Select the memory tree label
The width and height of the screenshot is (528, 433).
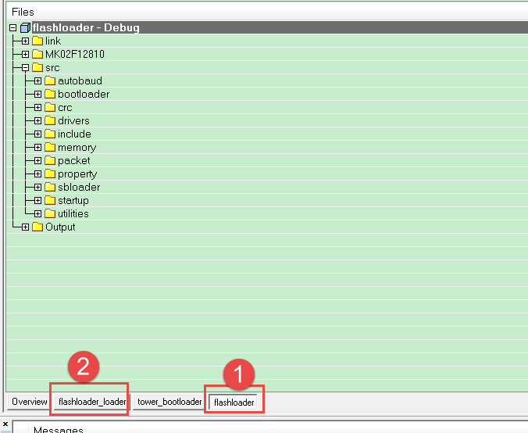pos(77,148)
